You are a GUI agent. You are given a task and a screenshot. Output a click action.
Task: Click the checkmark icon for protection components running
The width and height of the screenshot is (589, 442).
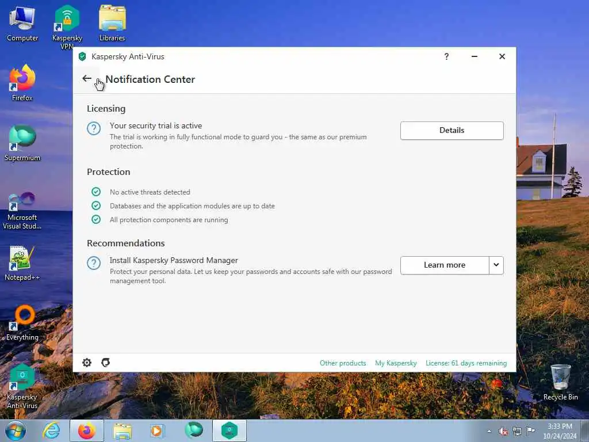click(96, 219)
